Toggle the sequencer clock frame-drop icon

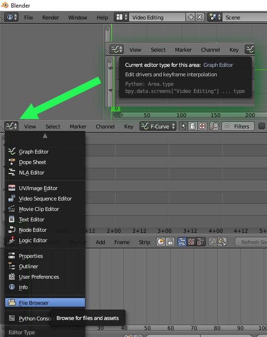click(x=161, y=242)
